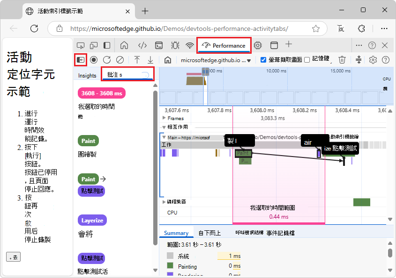Open the Sources bug icon tool

click(x=175, y=46)
